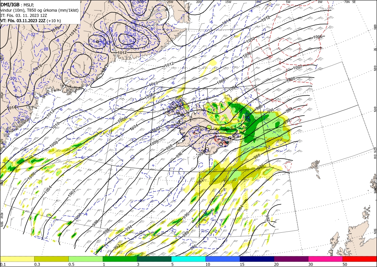Select the purple 20 mm legend color segment
Screen dimensions: 377x267
[291, 259]
